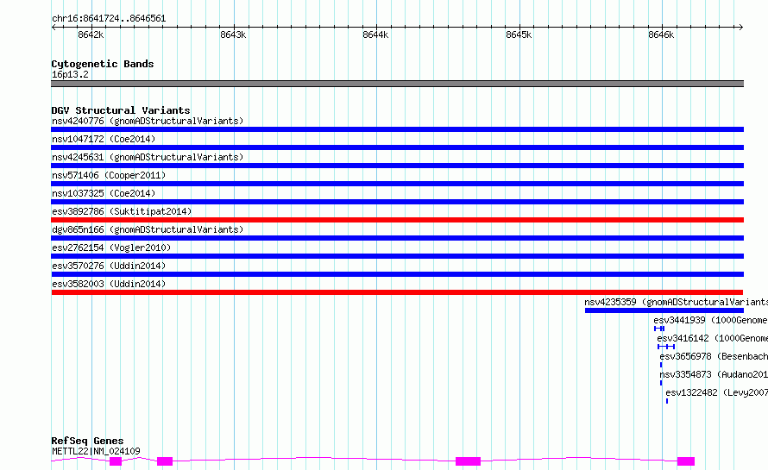The image size is (768, 470).
Task: Click the 8646k ruler tick label
Action: click(661, 34)
